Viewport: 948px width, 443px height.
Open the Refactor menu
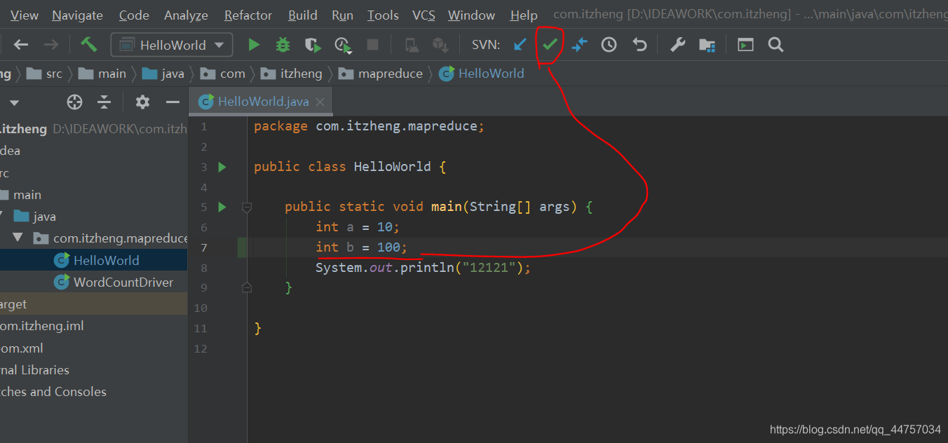pyautogui.click(x=248, y=15)
